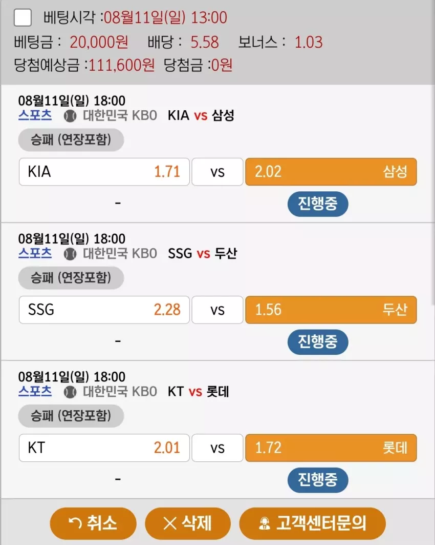Viewport: 435px width, 545px height.
Task: Select KIA odds 1.71 option
Action: click(104, 172)
